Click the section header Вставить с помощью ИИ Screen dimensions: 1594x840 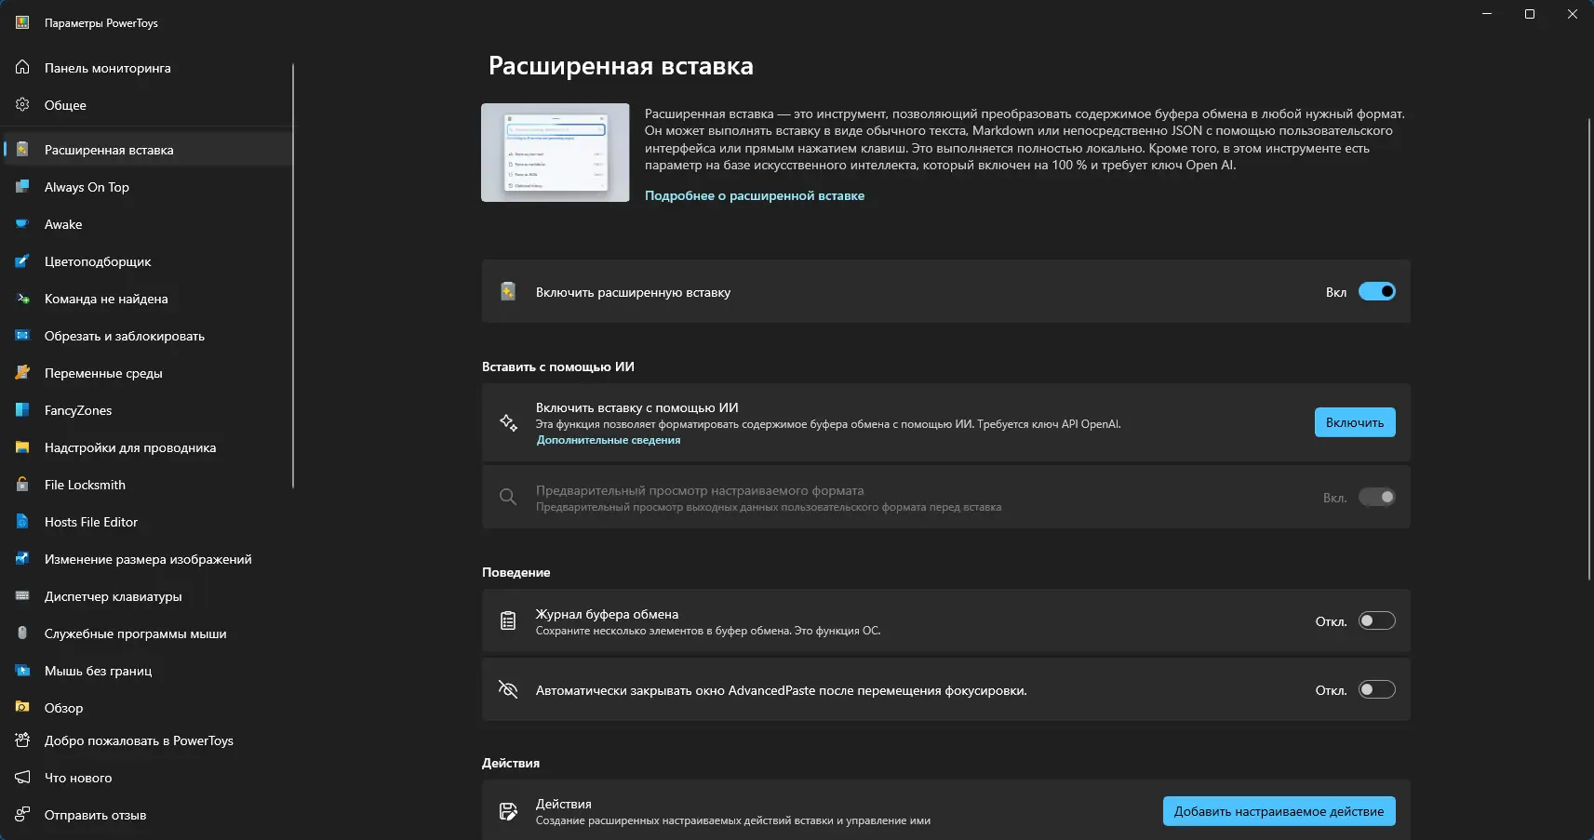click(558, 367)
